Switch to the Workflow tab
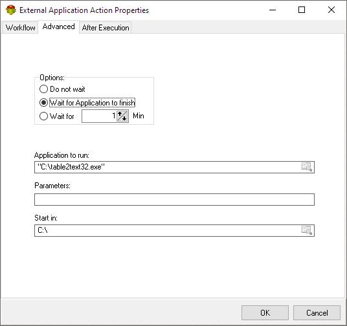Screen dimensions: 347x326 pyautogui.click(x=20, y=28)
